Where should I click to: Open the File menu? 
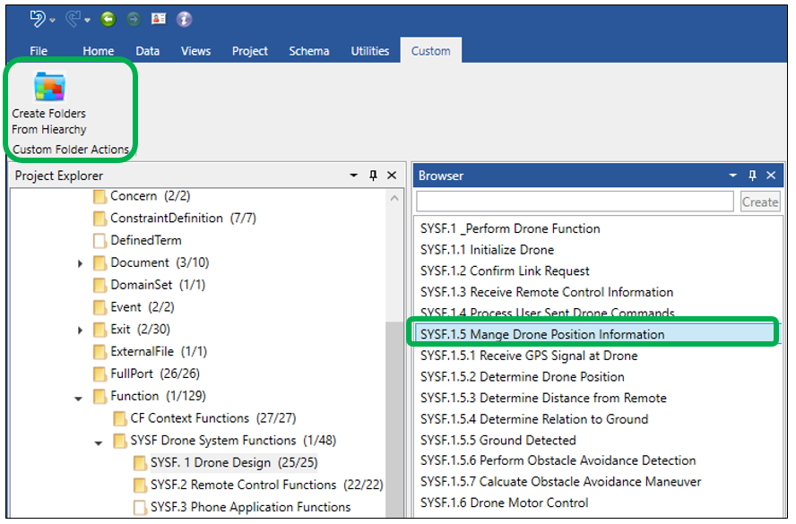(x=39, y=51)
